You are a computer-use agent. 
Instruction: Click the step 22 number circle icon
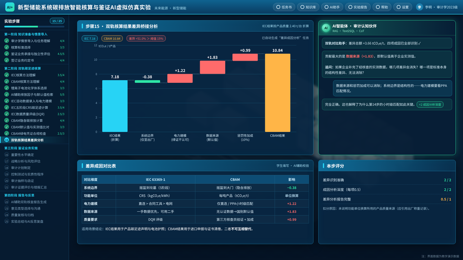6,202
